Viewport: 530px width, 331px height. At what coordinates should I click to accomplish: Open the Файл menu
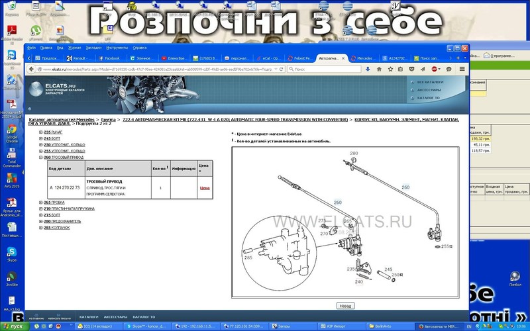(x=31, y=48)
